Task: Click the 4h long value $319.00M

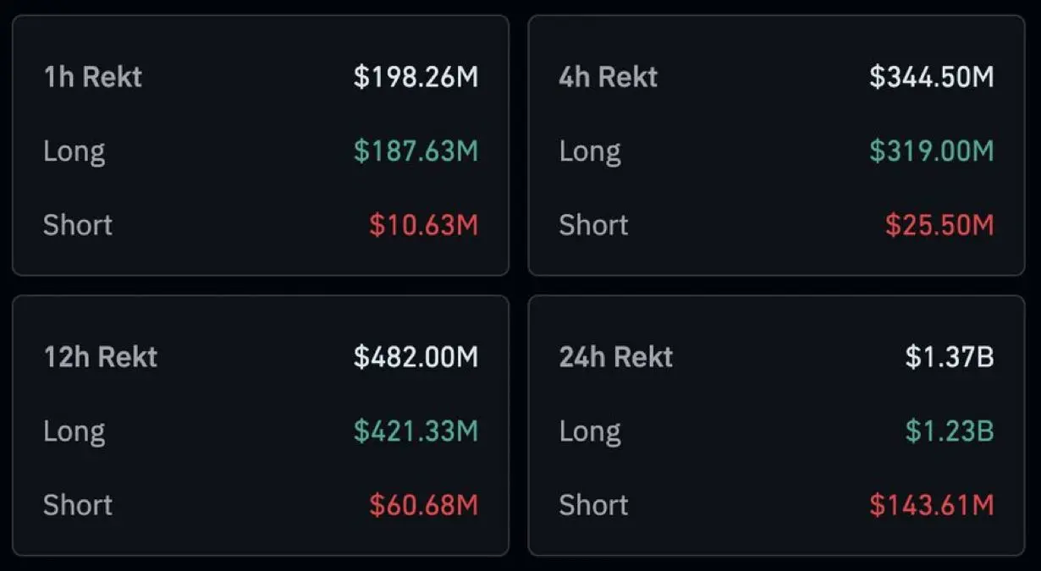Action: [x=931, y=151]
